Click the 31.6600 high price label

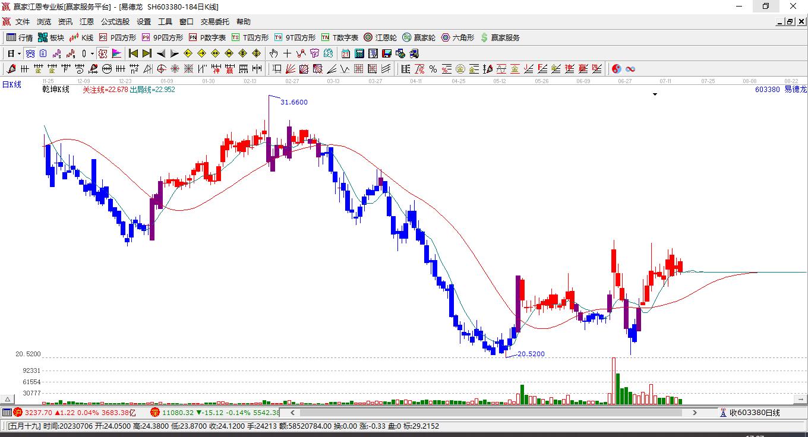(294, 102)
